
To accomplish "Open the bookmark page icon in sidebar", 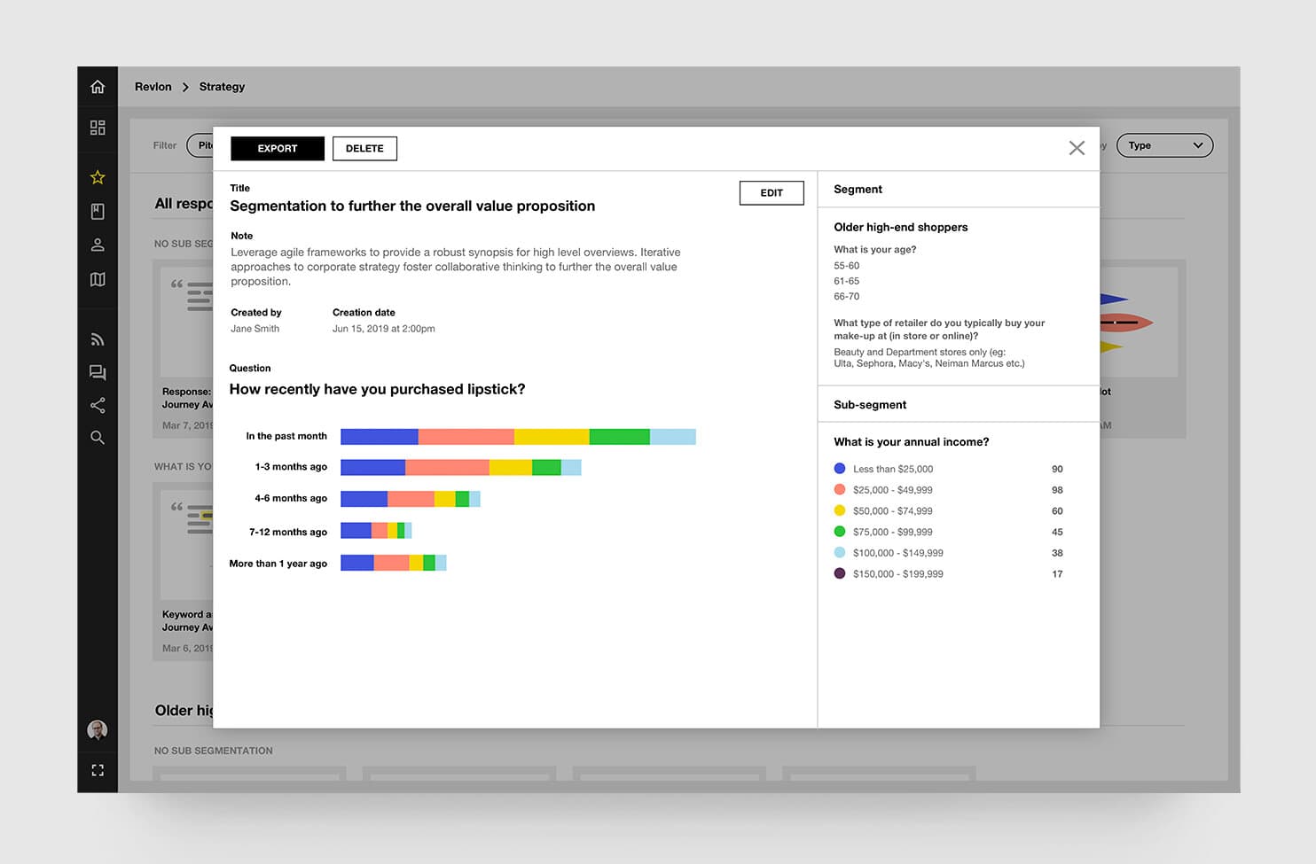I will [98, 211].
